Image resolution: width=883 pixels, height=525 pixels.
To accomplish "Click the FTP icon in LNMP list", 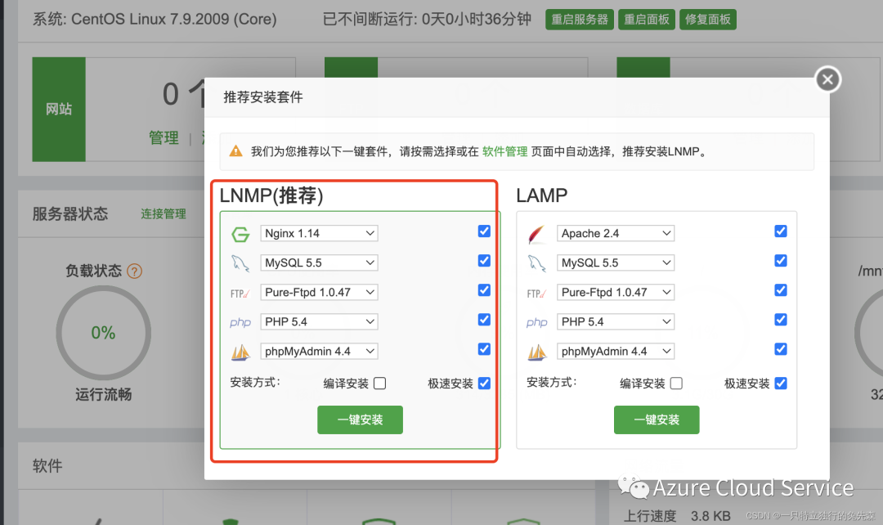I will (240, 294).
